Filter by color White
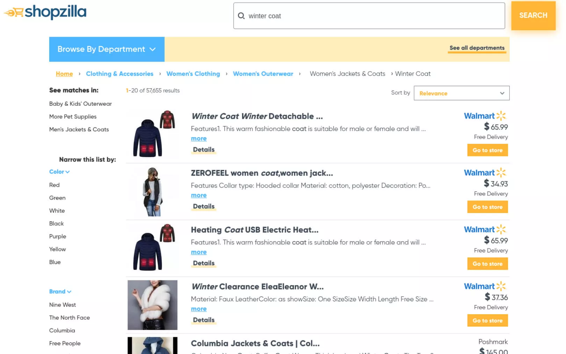This screenshot has height=354, width=566. tap(57, 211)
